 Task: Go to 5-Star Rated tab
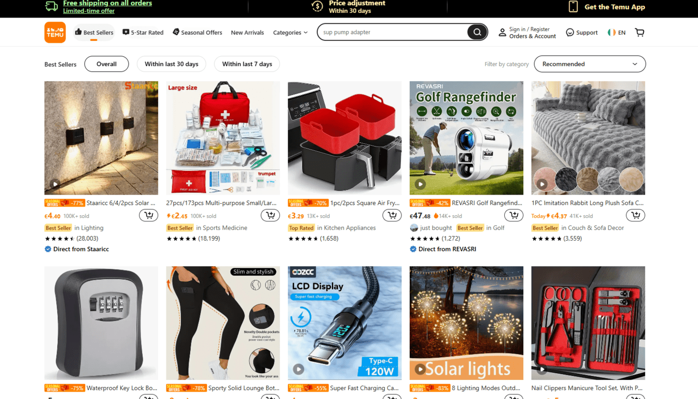click(x=143, y=33)
